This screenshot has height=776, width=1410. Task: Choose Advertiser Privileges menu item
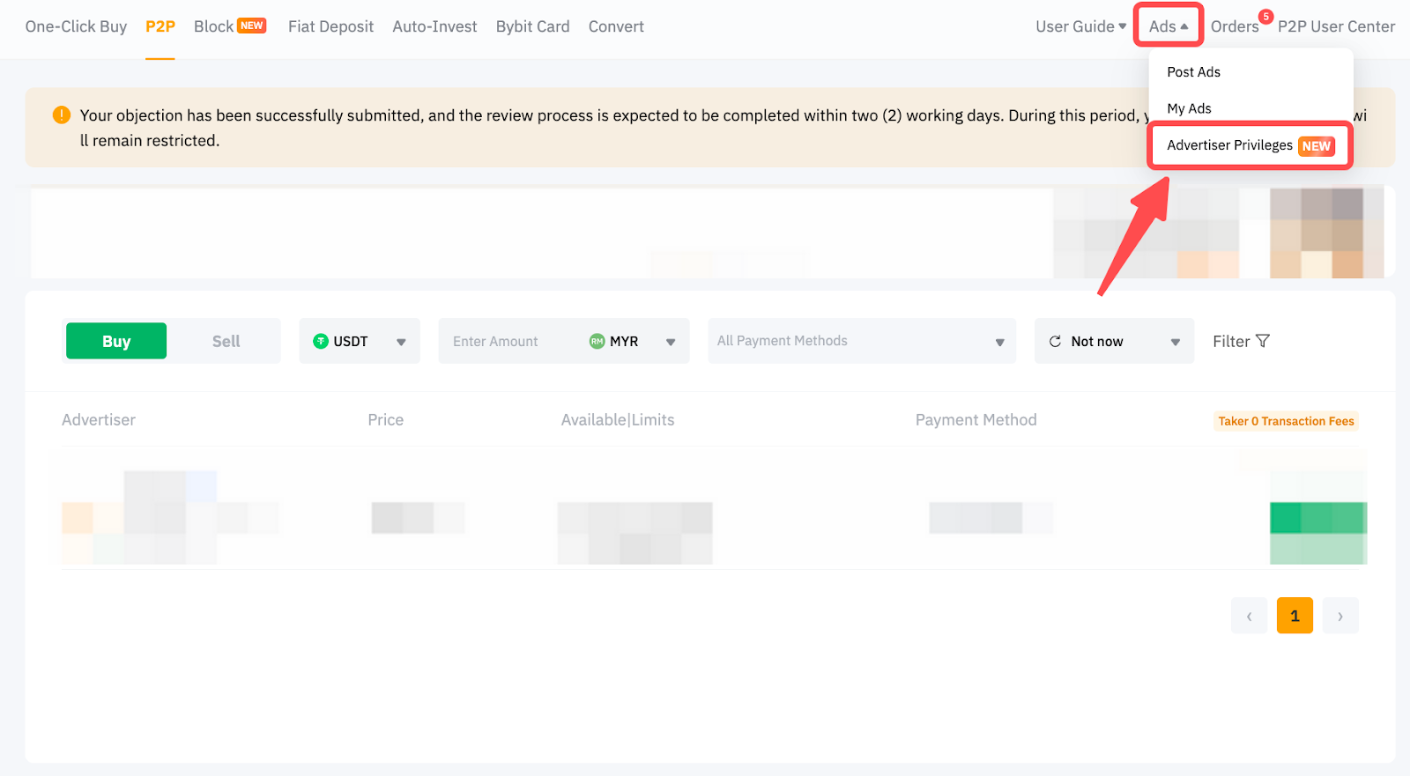[x=1229, y=145]
